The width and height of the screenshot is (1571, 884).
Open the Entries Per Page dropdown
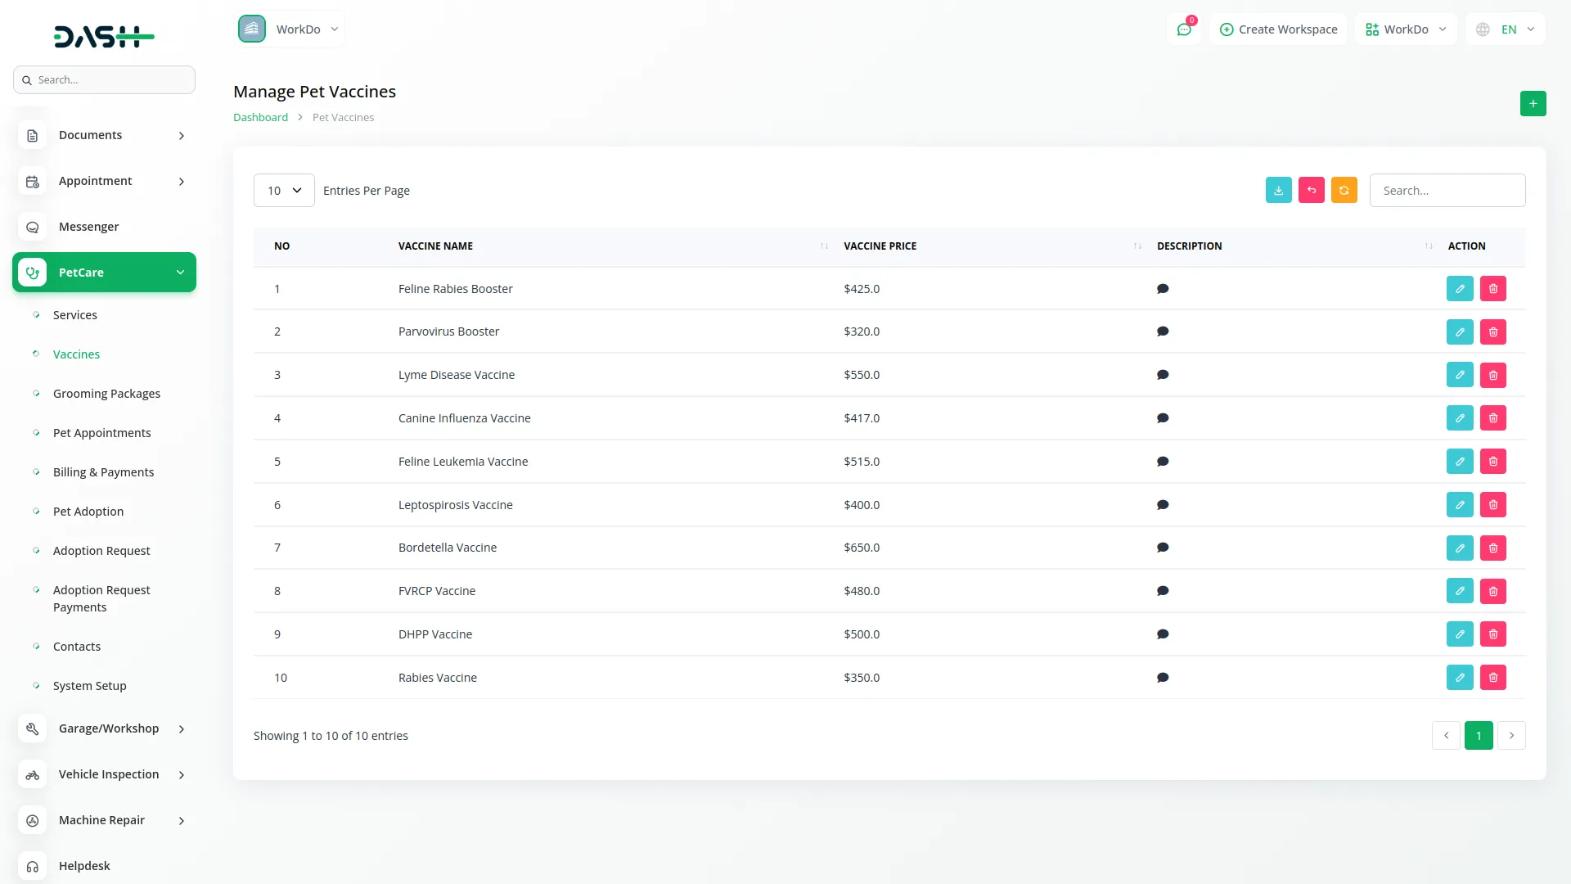pyautogui.click(x=284, y=191)
